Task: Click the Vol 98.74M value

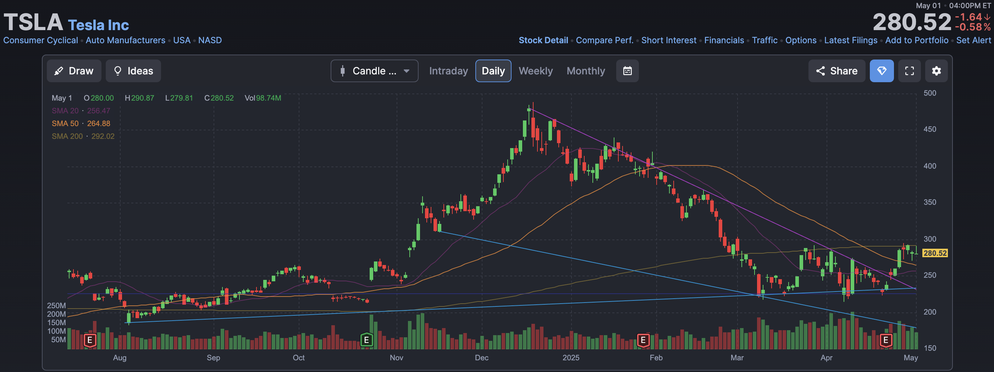Action: 263,98
